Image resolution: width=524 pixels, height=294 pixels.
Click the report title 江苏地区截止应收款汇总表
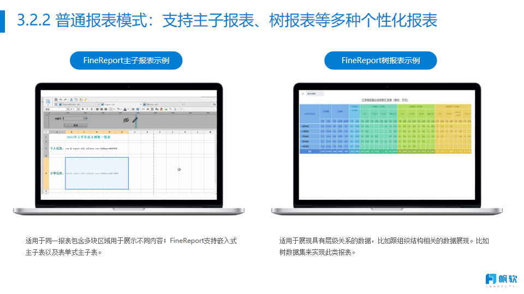385,100
